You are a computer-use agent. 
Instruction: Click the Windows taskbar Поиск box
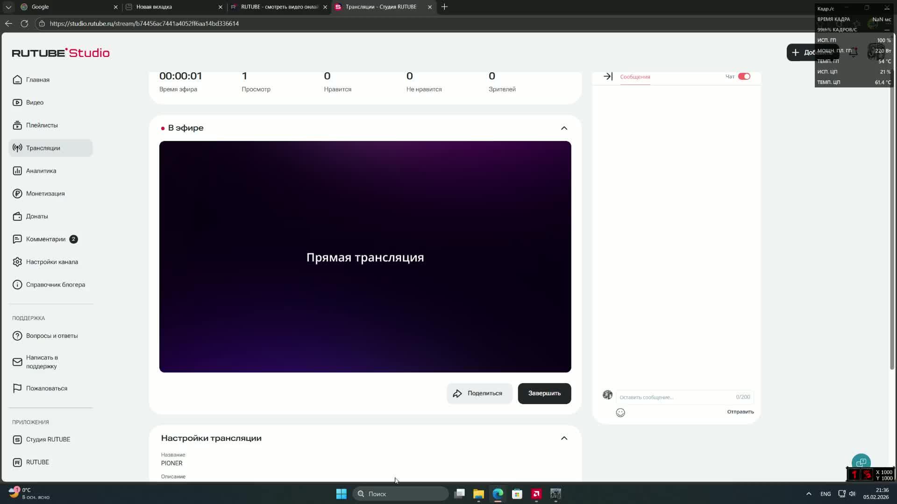pyautogui.click(x=400, y=494)
